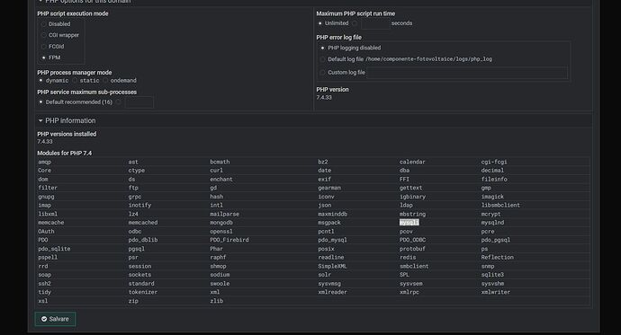
Task: Choose FCGId execution mode
Action: (43, 46)
